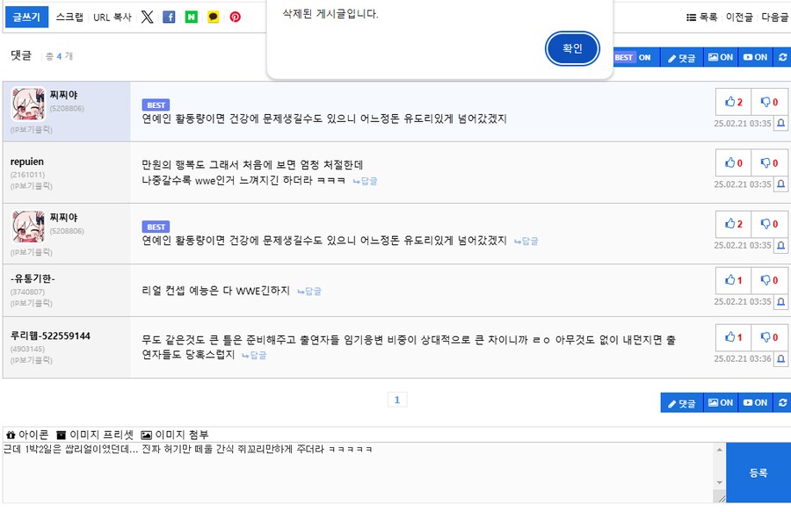The height and width of the screenshot is (512, 791).
Task: Share the post on Pinterest
Action: (x=235, y=16)
